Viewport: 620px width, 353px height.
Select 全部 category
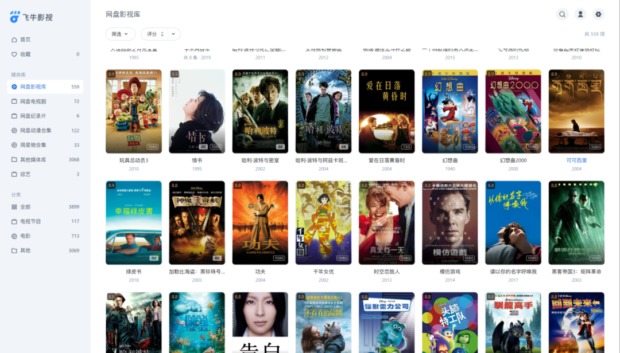coord(45,206)
